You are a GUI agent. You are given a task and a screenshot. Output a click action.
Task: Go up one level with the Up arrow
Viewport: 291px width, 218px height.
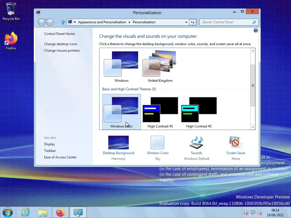coord(63,22)
